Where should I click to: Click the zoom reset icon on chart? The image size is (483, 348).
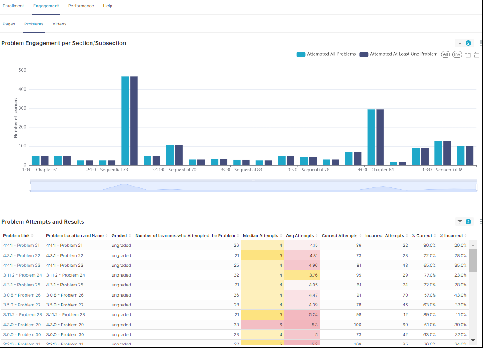point(477,55)
